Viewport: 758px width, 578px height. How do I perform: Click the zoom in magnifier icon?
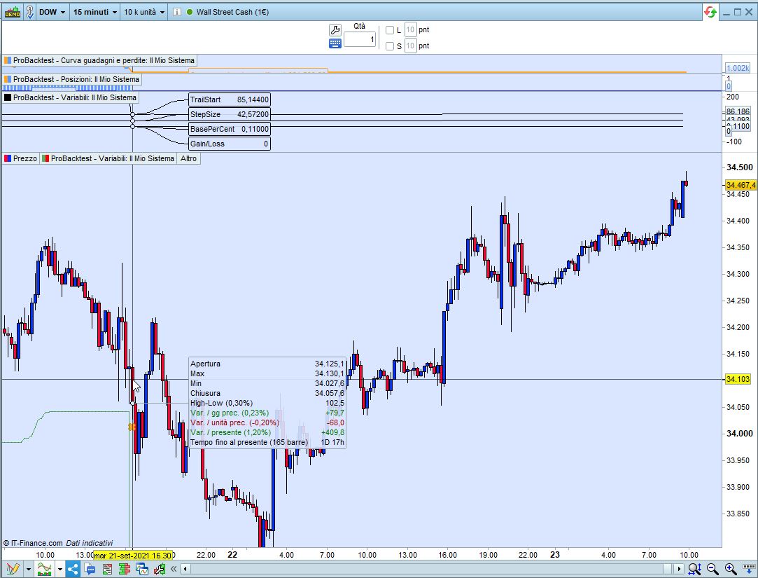point(731,569)
